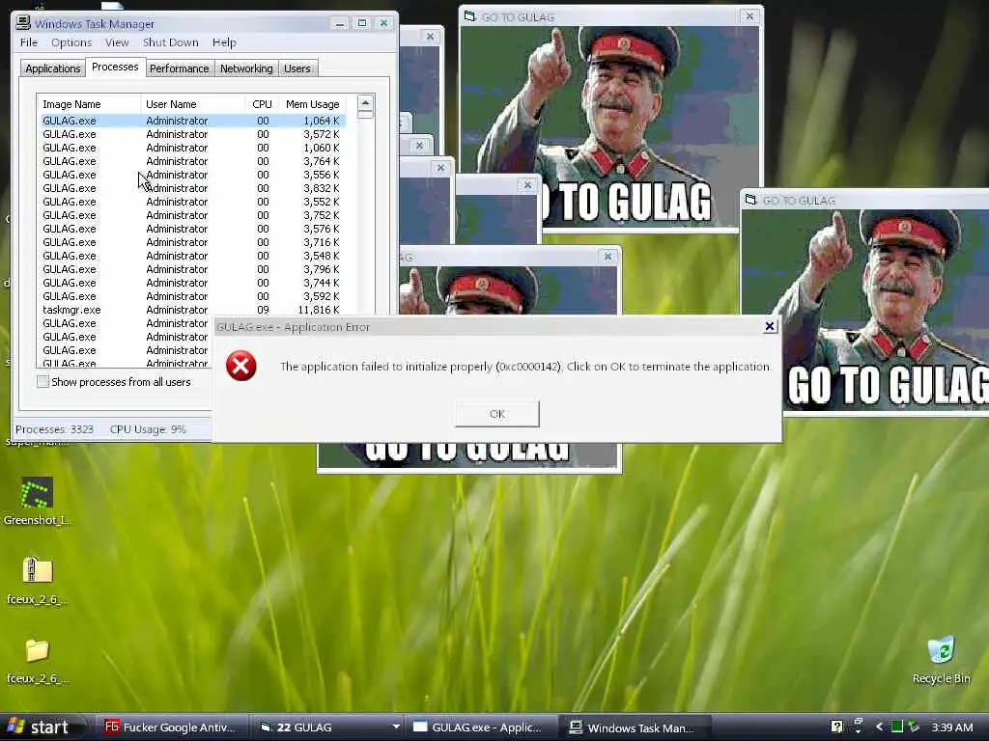The width and height of the screenshot is (989, 741).
Task: Select the taskmgr.exe process row
Action: (192, 310)
